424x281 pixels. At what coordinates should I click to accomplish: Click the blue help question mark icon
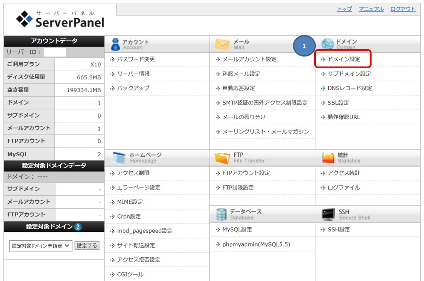click(78, 227)
